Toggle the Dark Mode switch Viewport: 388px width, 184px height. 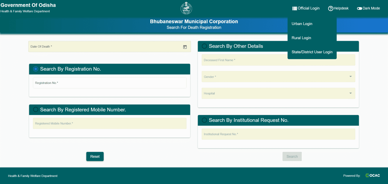click(359, 9)
